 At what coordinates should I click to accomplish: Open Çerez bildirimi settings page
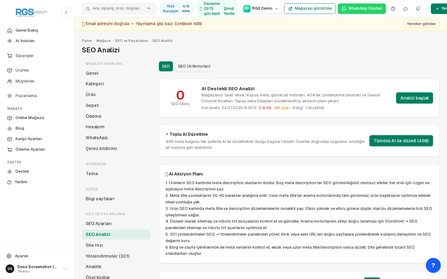[116, 148]
